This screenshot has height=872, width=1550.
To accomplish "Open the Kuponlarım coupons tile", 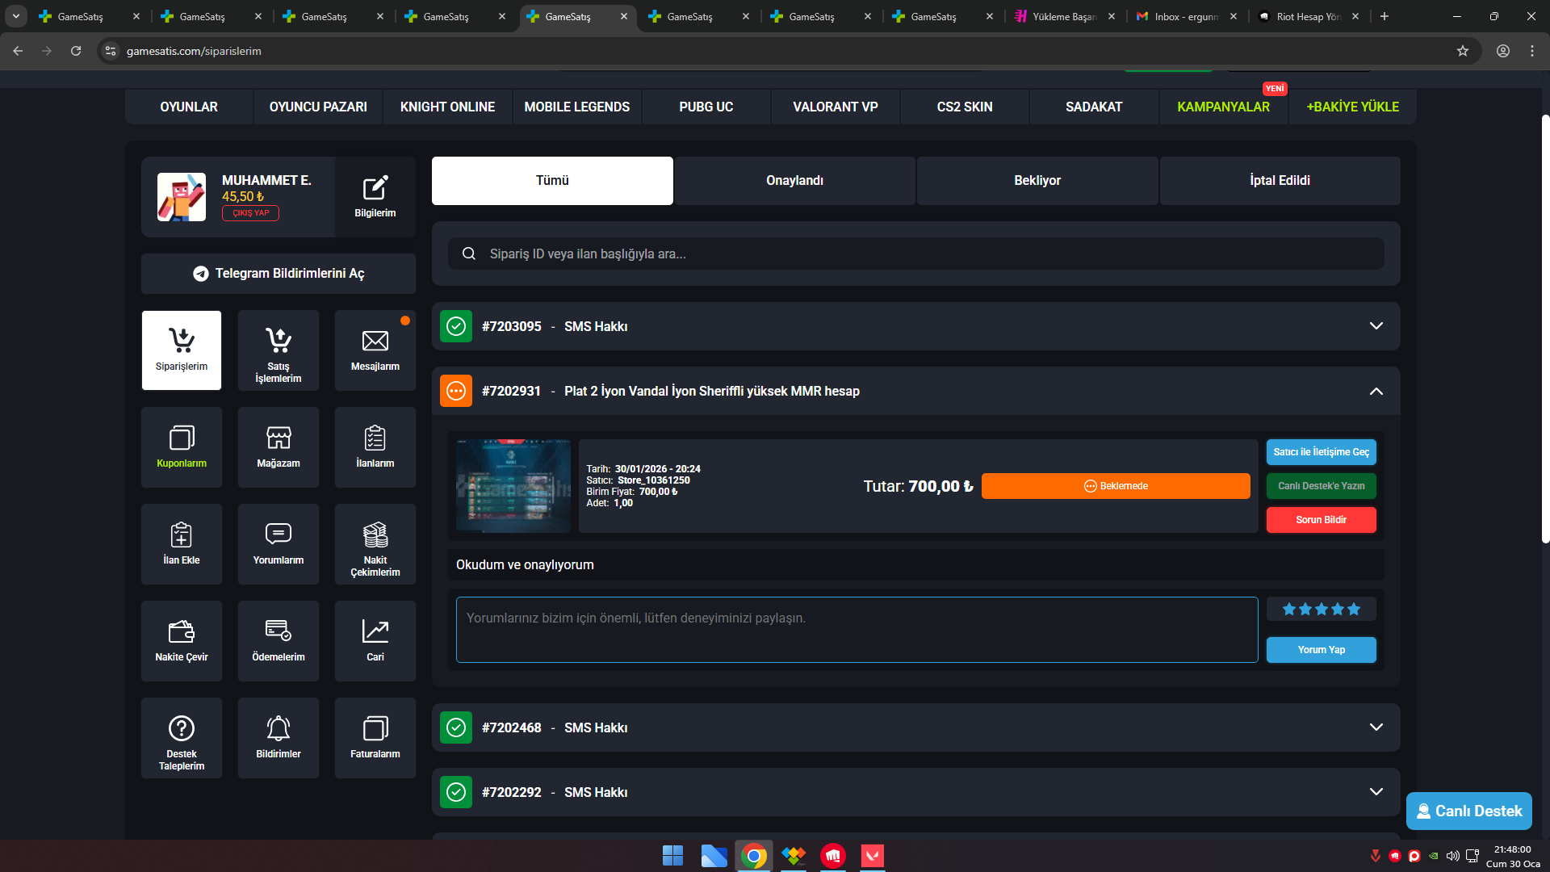I will click(x=182, y=447).
